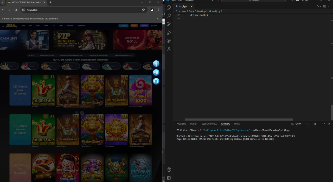Close the no1jl.py editor tab
Image resolution: width=333 pixels, height=182 pixels.
click(192, 6)
